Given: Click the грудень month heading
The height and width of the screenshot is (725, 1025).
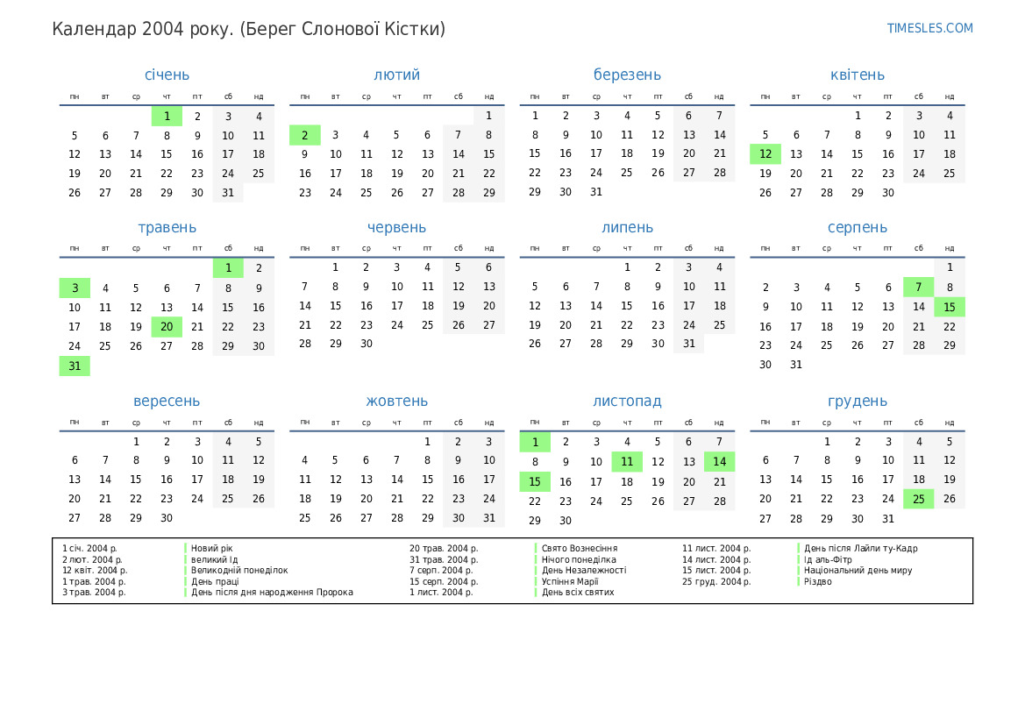Looking at the screenshot, I should [x=857, y=402].
